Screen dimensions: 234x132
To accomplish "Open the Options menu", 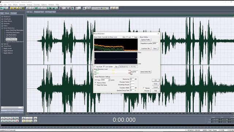I will [44, 5].
